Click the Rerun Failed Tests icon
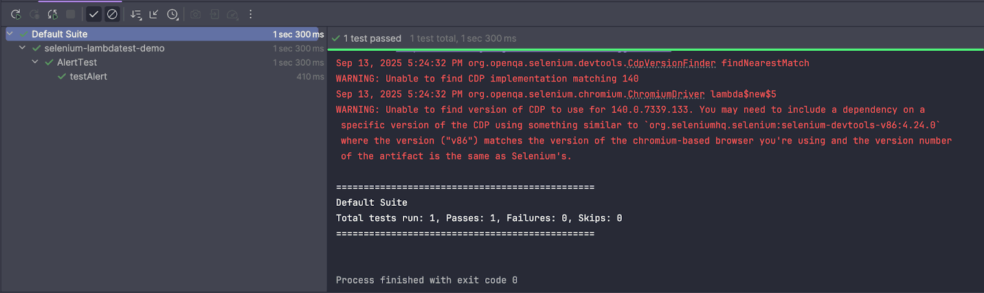The width and height of the screenshot is (984, 293). pyautogui.click(x=34, y=14)
